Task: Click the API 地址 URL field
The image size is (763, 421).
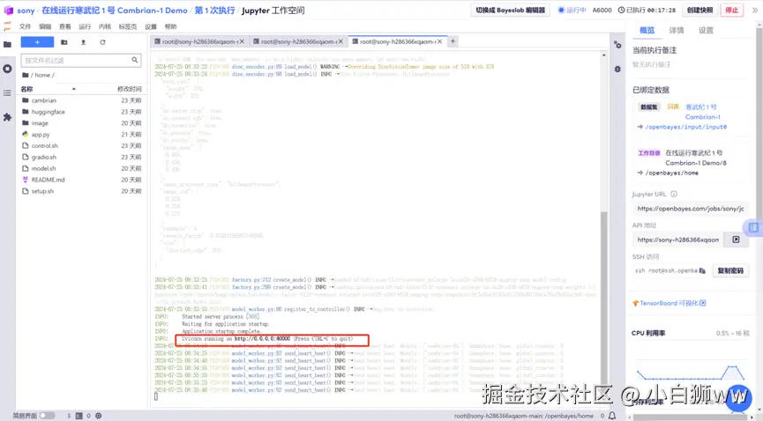Action: [677, 240]
